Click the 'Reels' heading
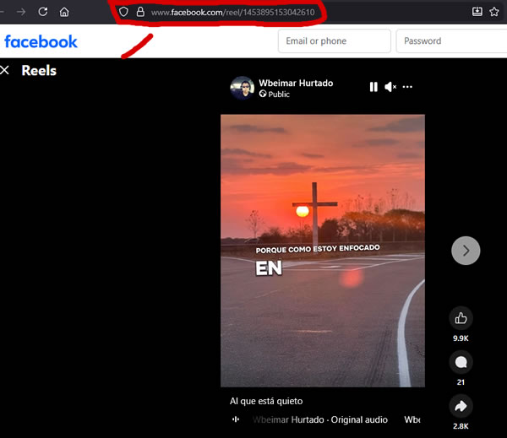 39,70
